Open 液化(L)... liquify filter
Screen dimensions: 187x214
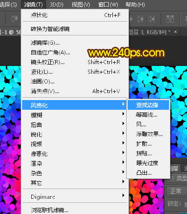pyautogui.click(x=75, y=72)
